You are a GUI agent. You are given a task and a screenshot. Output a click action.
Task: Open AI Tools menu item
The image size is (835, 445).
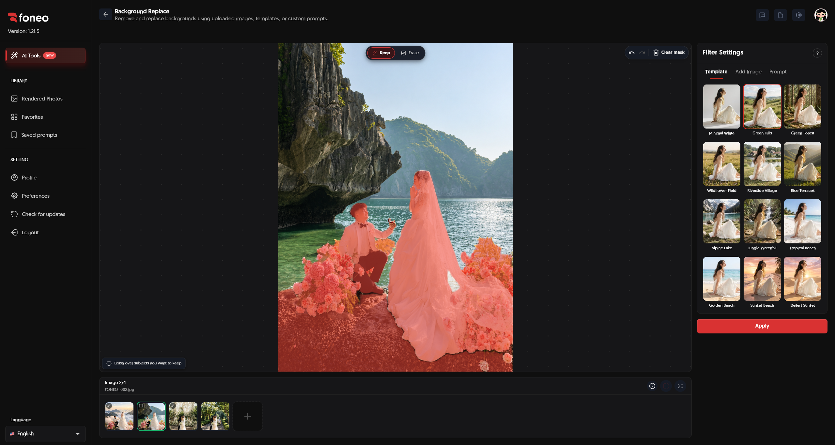pyautogui.click(x=46, y=55)
